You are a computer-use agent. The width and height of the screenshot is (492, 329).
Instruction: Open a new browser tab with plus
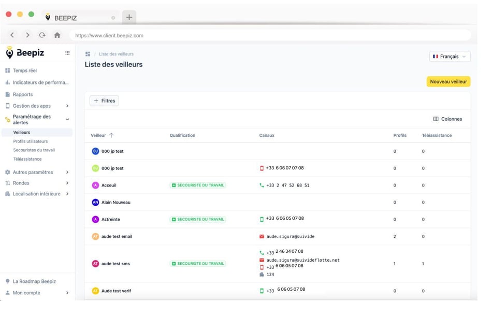129,17
